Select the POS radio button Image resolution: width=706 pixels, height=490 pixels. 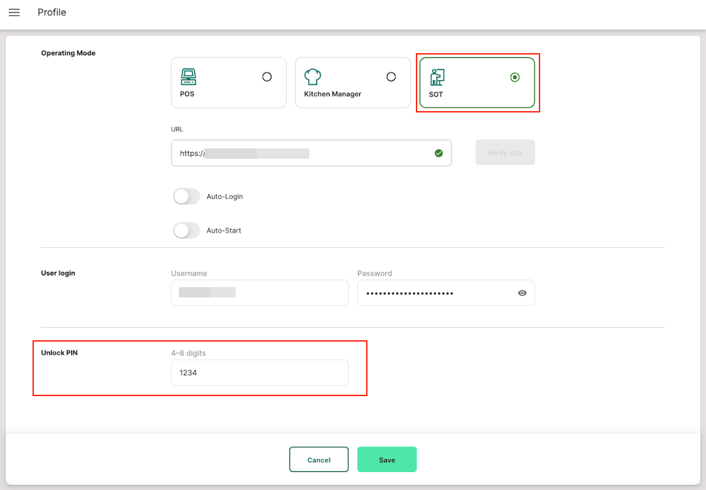click(267, 77)
